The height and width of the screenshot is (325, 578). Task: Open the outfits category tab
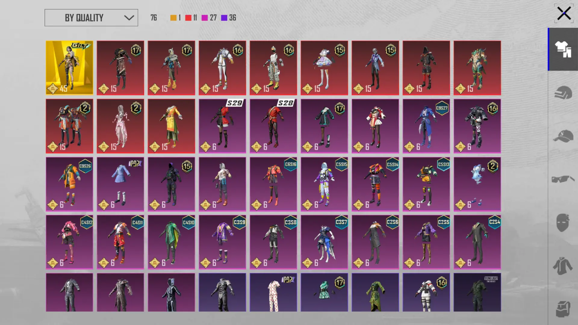click(563, 49)
